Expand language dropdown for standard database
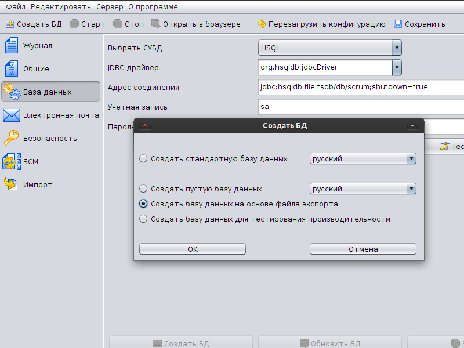 coord(411,158)
